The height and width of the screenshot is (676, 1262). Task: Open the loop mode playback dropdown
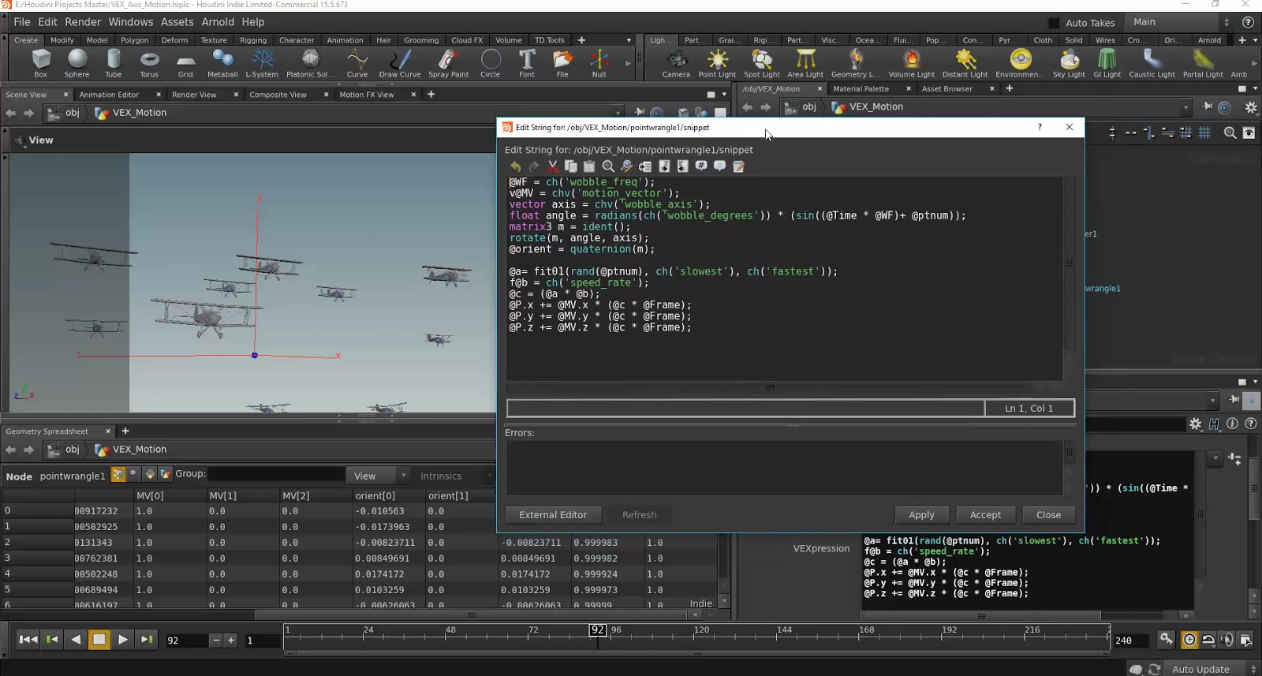[1208, 640]
